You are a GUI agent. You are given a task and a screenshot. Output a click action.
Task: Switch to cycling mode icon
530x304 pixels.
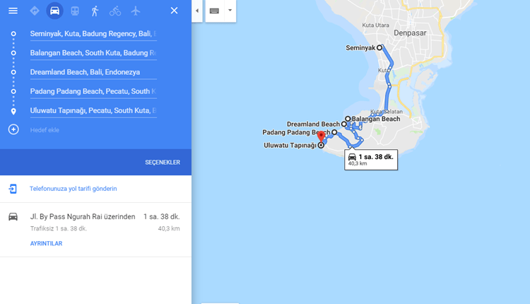click(x=115, y=11)
